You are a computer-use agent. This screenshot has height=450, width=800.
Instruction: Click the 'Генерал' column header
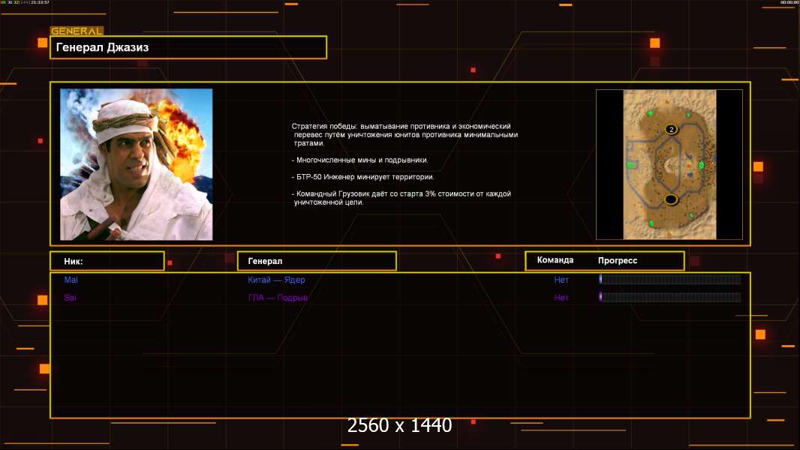(x=317, y=261)
